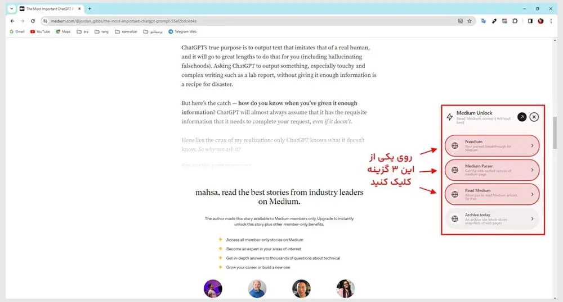Open the Maps bookmark
Image resolution: width=563 pixels, height=302 pixels.
[x=63, y=31]
